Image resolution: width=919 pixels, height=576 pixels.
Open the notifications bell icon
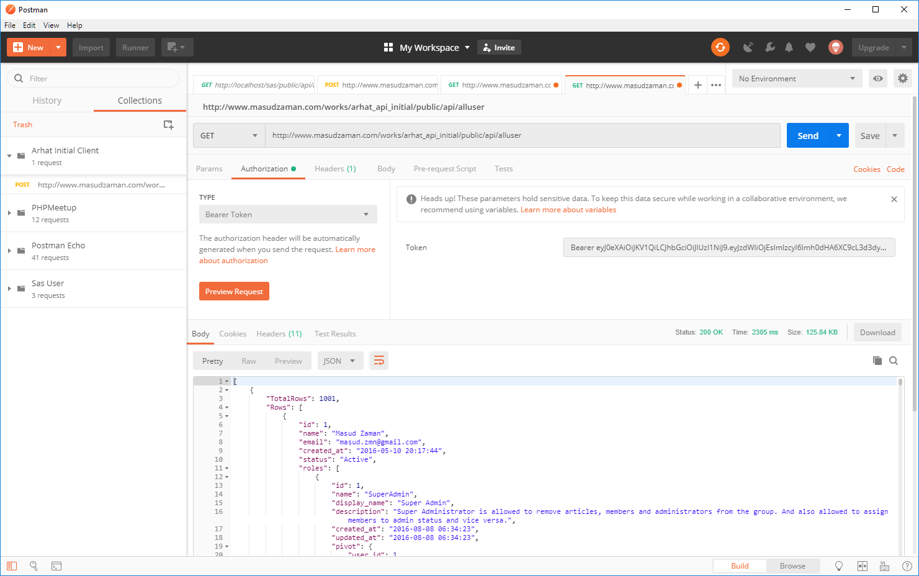(789, 47)
